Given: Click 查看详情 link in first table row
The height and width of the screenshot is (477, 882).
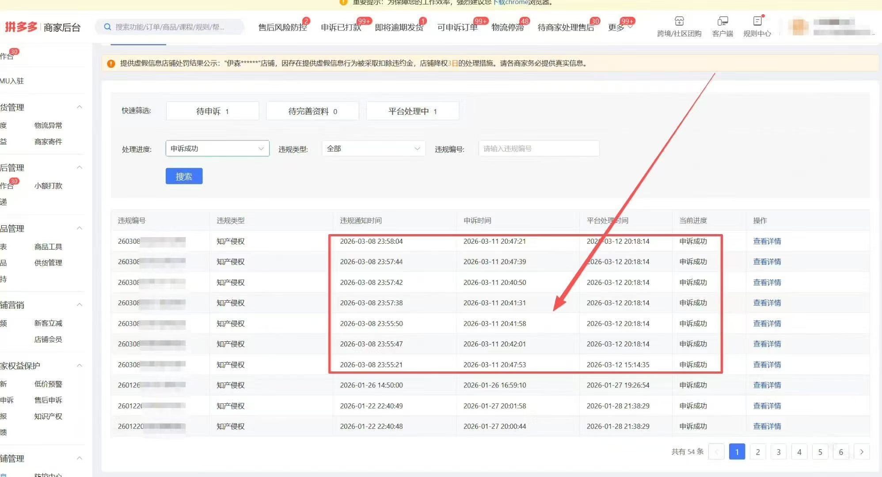Looking at the screenshot, I should click(767, 241).
